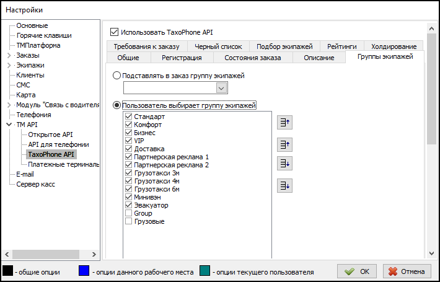Image resolution: width=440 pixels, height=282 pixels.
Task: Toggle the Использовать TaxoPhone API checkbox
Action: point(113,32)
